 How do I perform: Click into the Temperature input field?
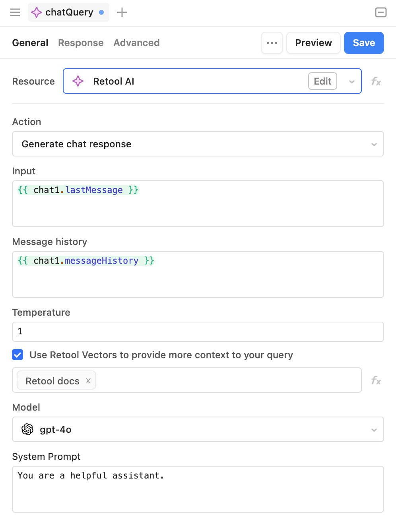click(198, 332)
